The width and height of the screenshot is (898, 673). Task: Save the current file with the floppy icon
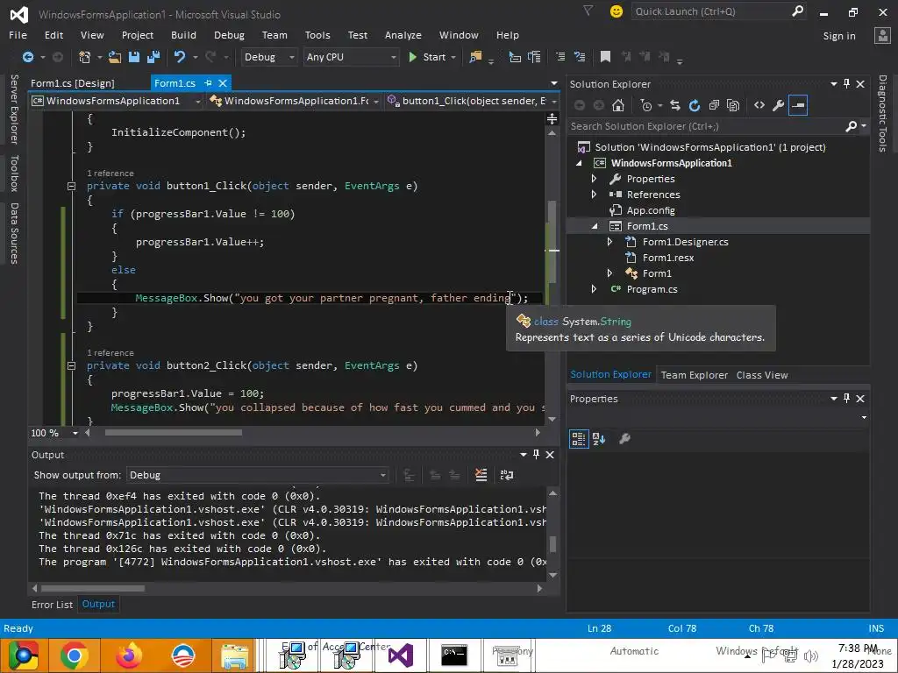(134, 57)
